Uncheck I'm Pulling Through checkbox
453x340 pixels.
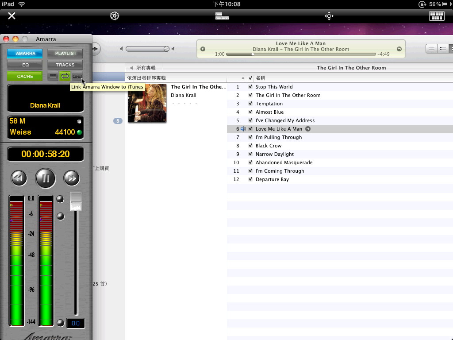250,137
